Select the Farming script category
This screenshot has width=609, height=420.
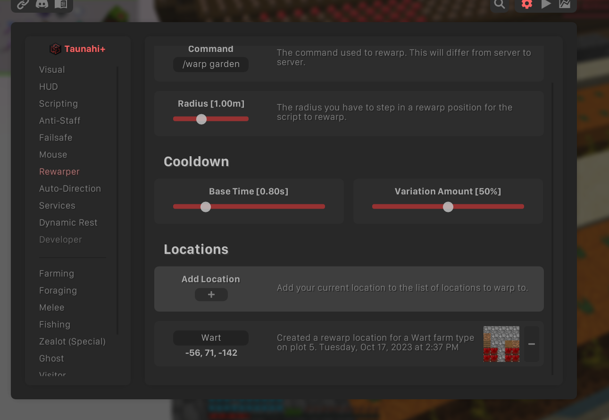pyautogui.click(x=57, y=274)
